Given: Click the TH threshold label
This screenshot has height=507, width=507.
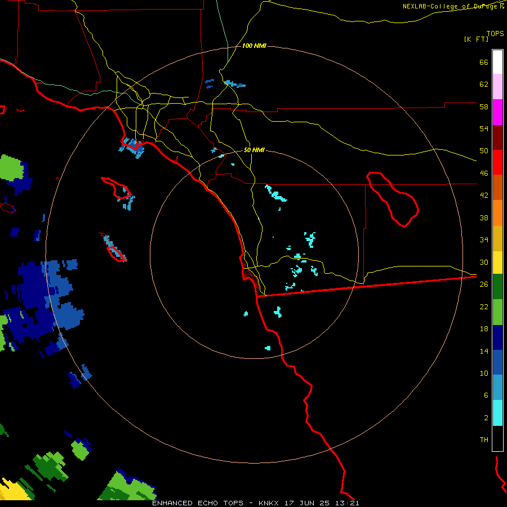Looking at the screenshot, I should click(x=484, y=440).
